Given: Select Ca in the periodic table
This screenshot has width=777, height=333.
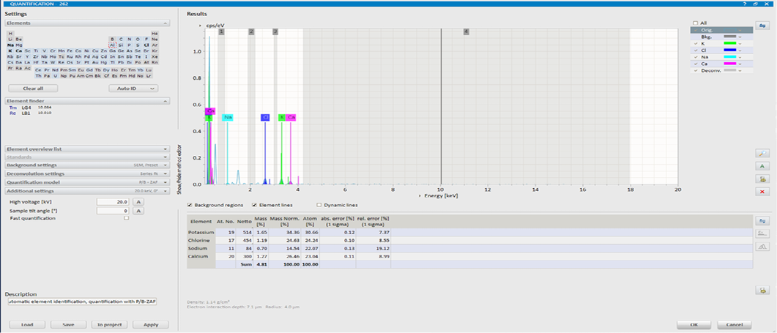Looking at the screenshot, I should coord(19,51).
